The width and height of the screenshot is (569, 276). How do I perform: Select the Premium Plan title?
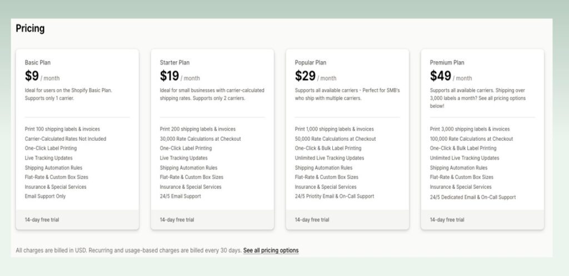click(447, 62)
